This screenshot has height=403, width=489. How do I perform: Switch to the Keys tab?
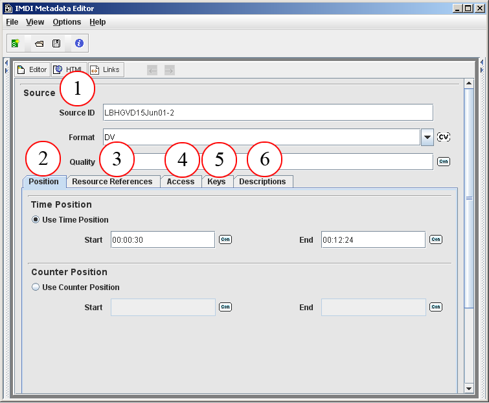pos(216,182)
